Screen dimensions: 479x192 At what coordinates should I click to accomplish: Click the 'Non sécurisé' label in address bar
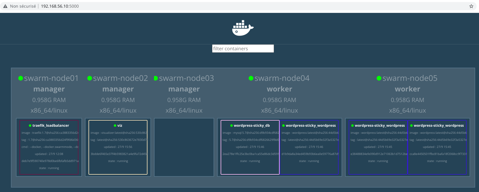pos(23,6)
